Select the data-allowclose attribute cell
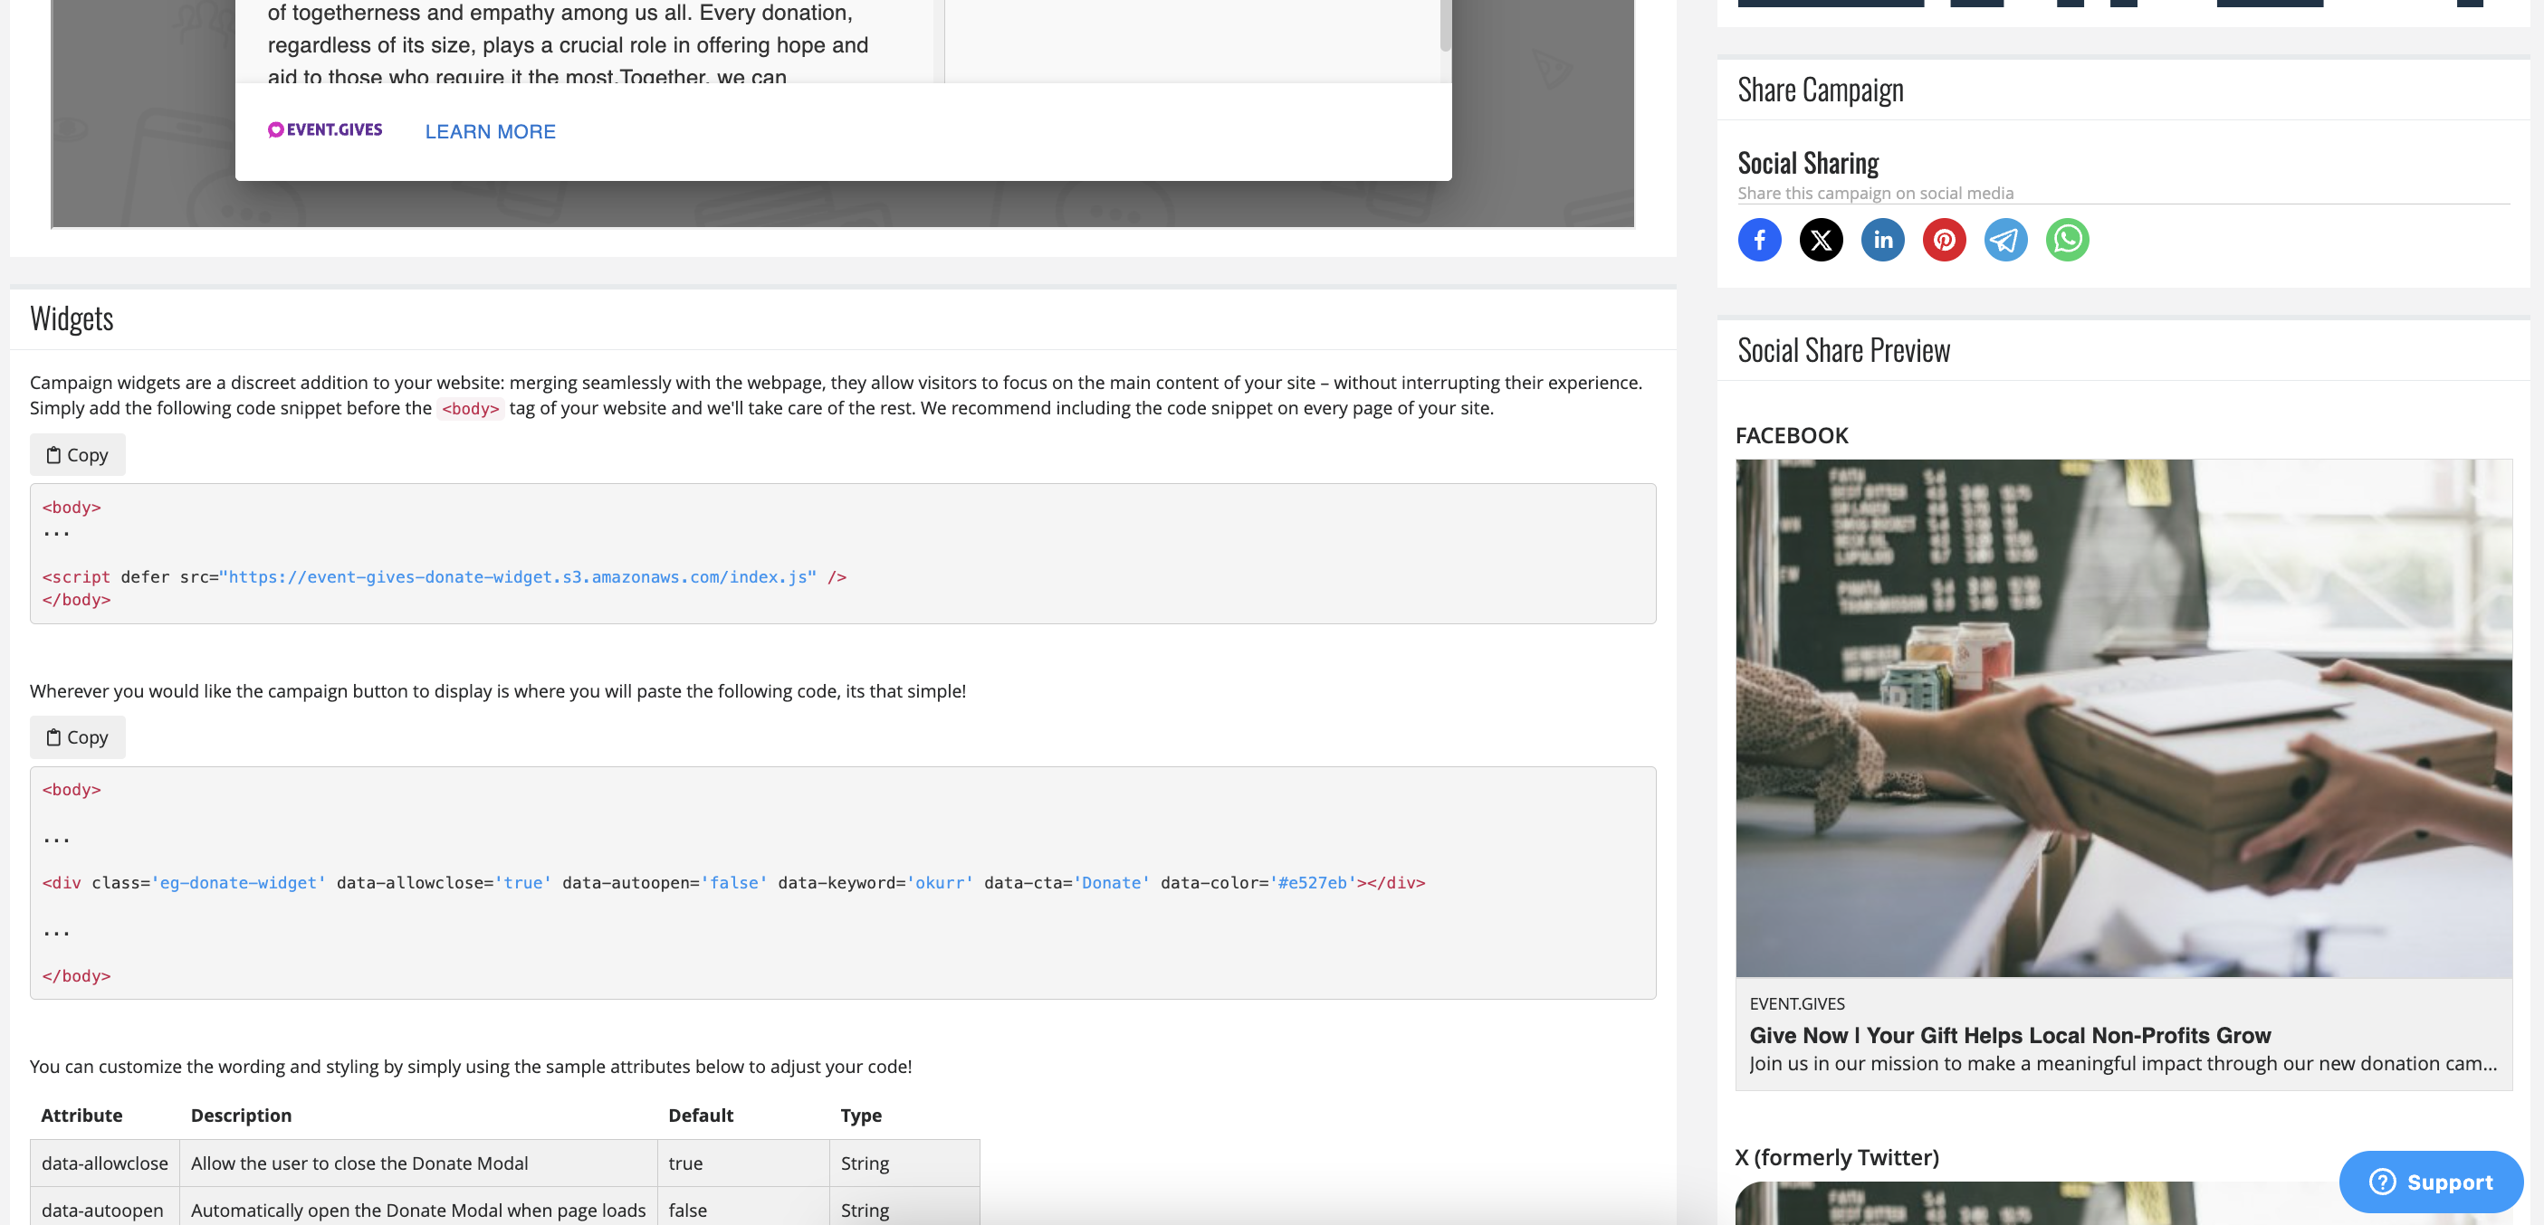 [105, 1163]
